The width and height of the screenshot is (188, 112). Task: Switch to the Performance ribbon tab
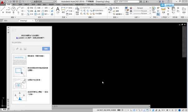(x=101, y=4)
